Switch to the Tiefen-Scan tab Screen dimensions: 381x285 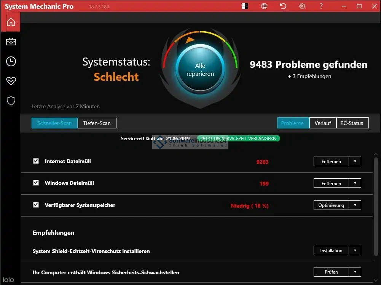[97, 123]
